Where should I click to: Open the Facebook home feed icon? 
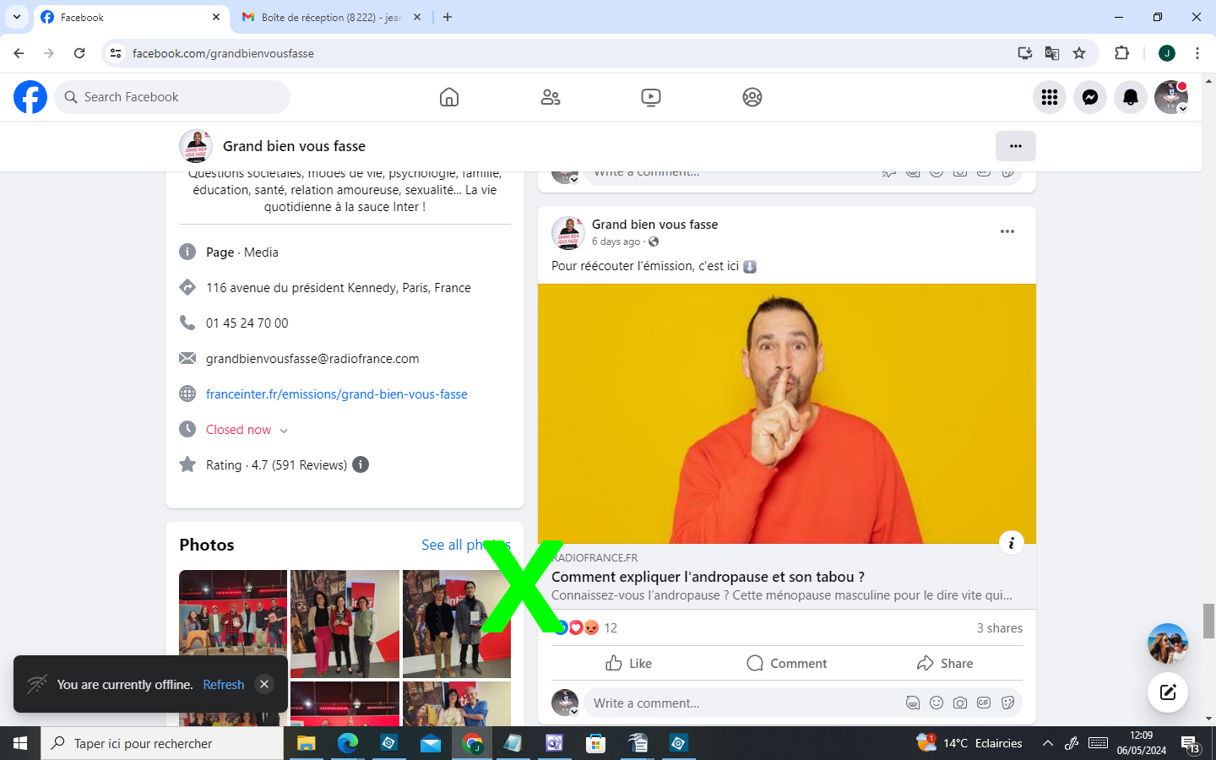(449, 97)
